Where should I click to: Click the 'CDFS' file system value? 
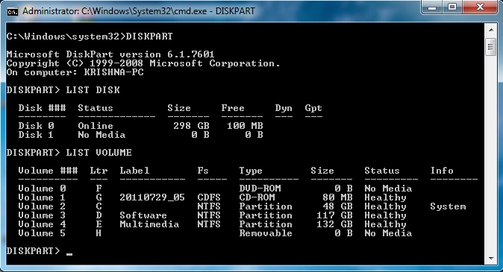point(209,197)
